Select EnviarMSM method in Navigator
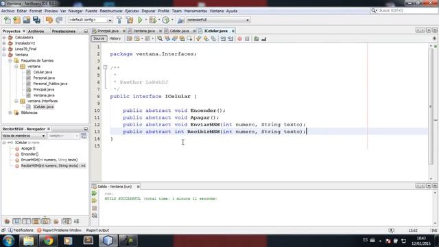 click(x=49, y=160)
